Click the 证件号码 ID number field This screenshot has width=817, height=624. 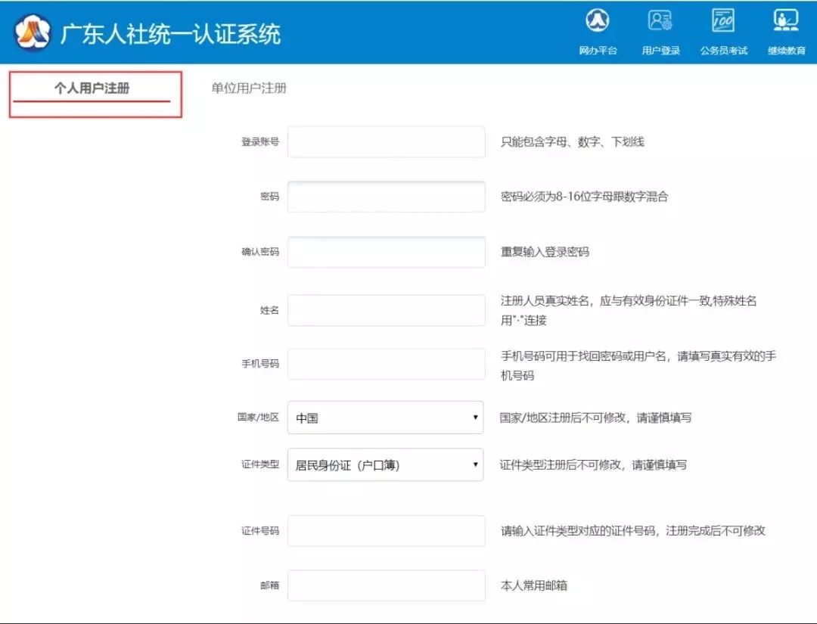click(x=386, y=530)
